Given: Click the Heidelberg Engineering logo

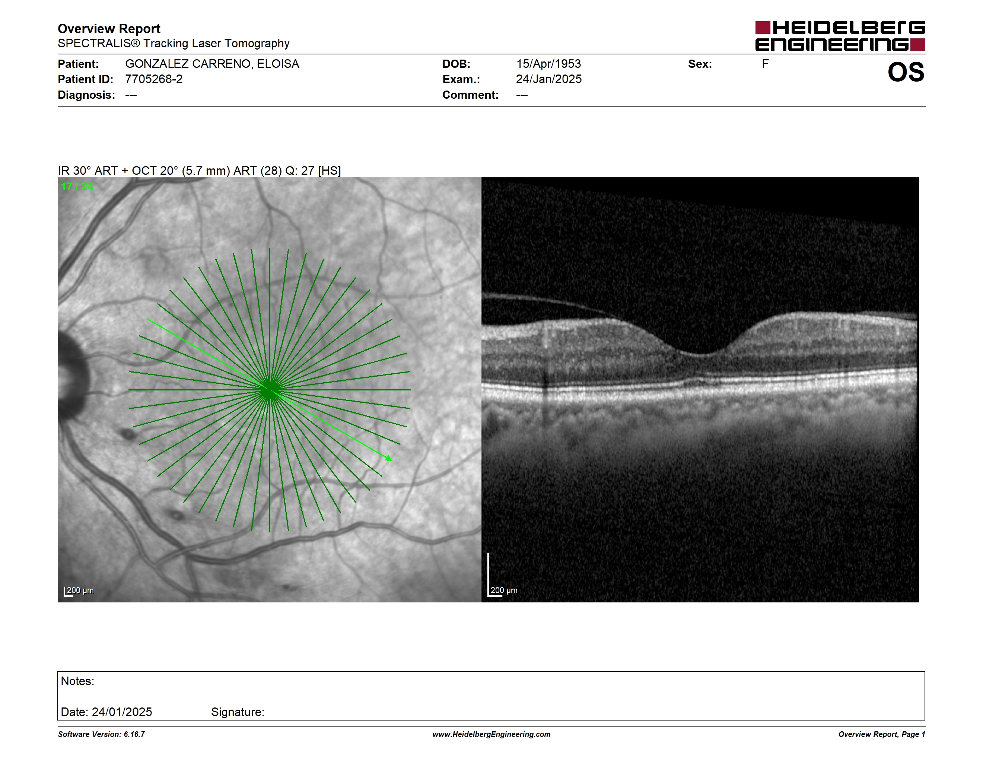Looking at the screenshot, I should click(840, 36).
